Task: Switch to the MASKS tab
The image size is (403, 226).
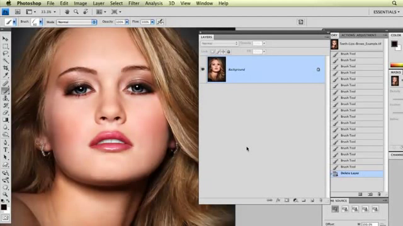Action: click(396, 72)
